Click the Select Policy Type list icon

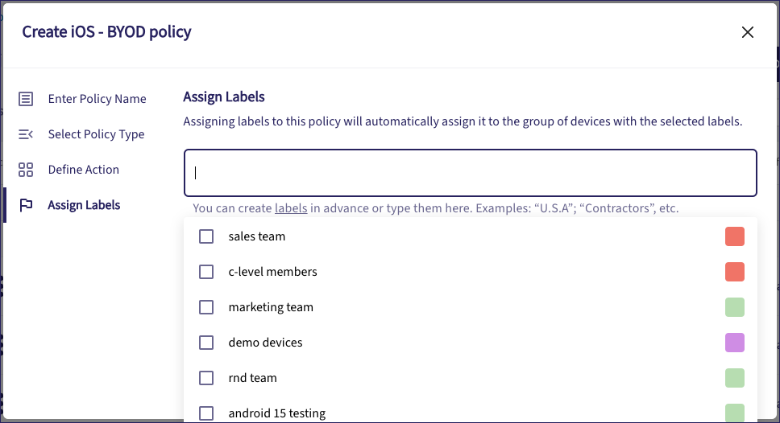[26, 134]
